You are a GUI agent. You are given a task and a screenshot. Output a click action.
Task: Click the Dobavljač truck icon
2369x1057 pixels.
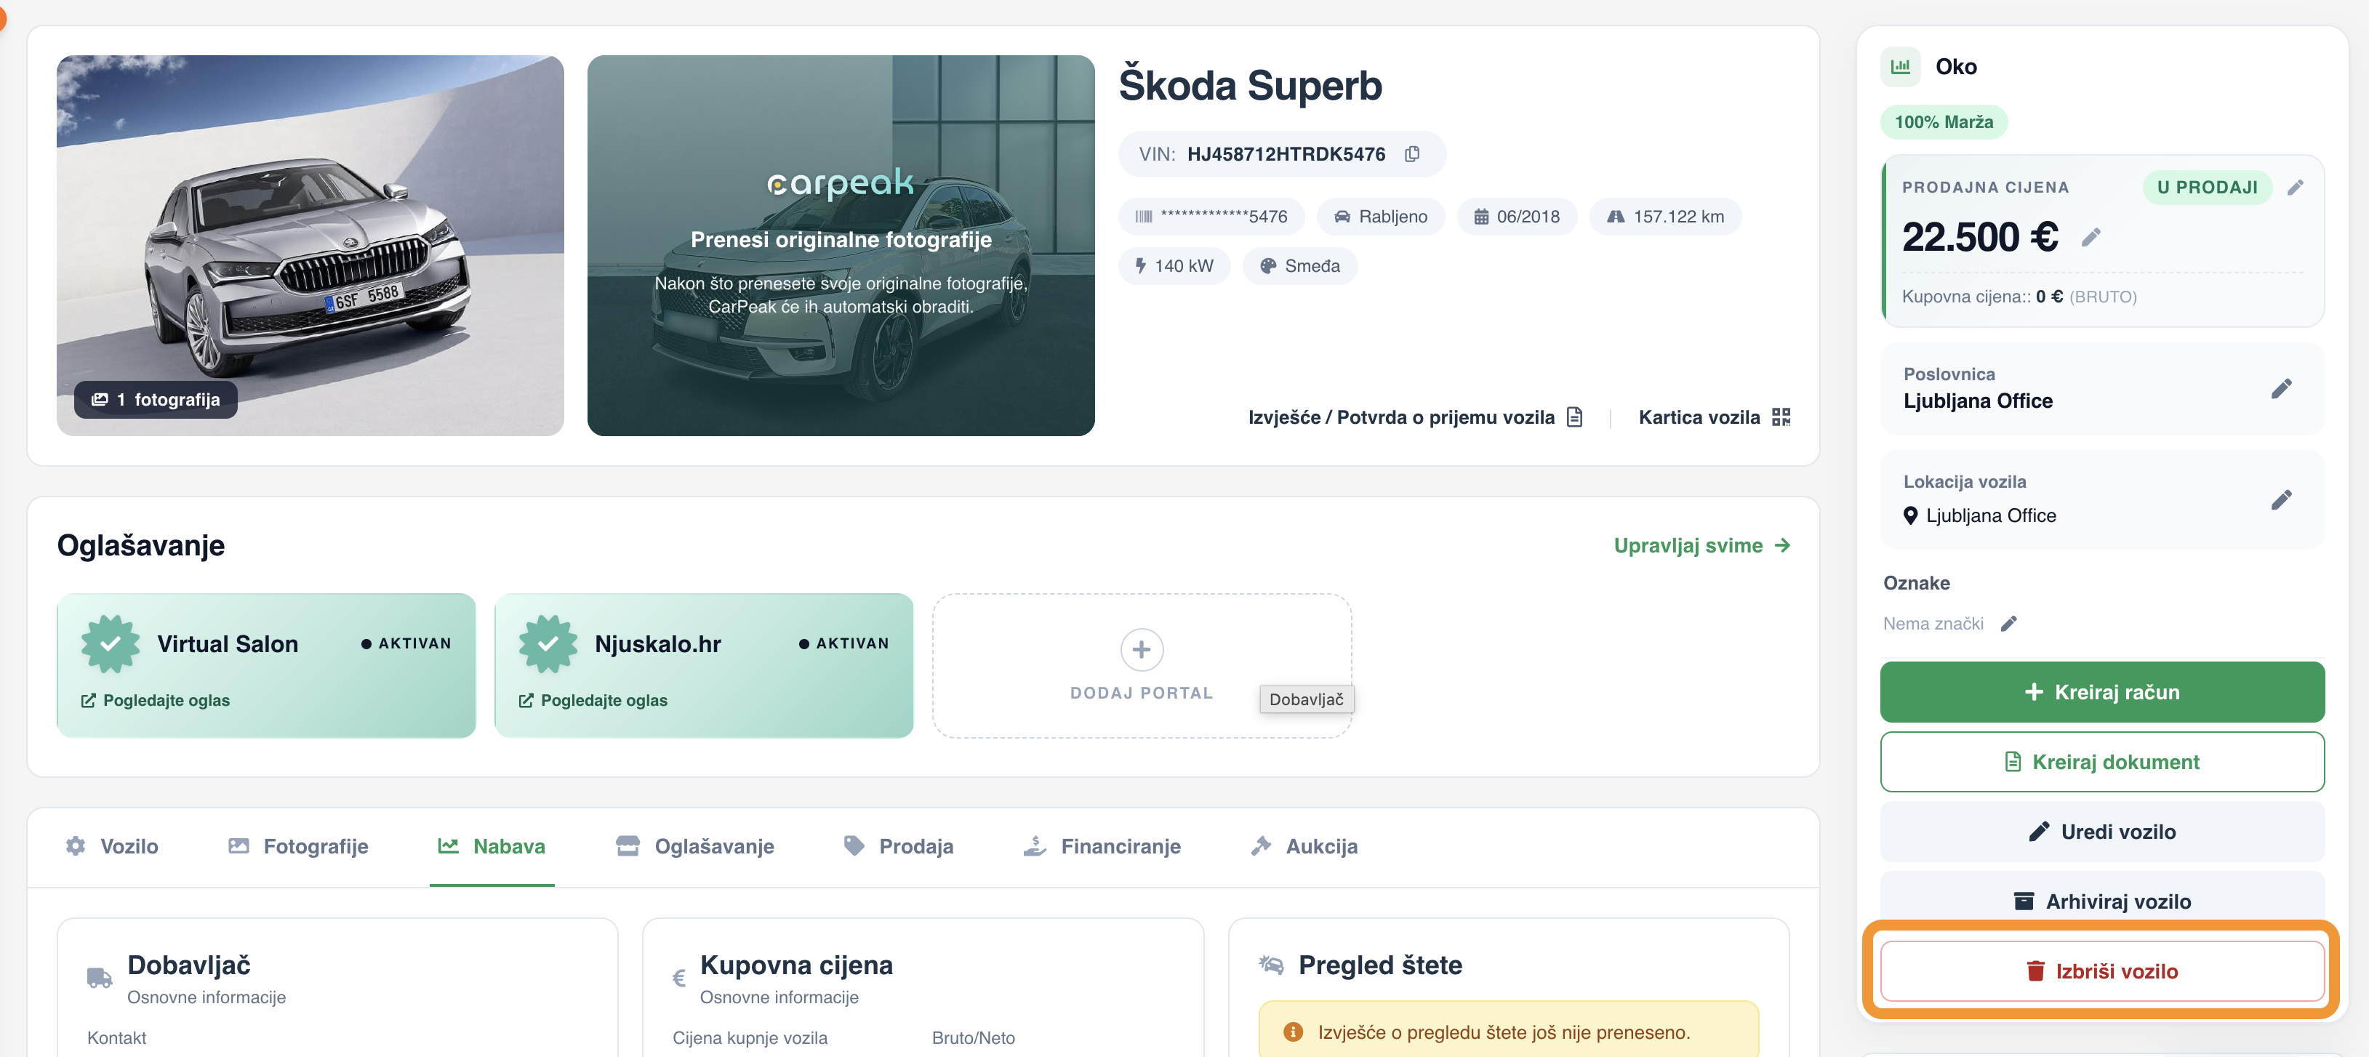tap(100, 977)
